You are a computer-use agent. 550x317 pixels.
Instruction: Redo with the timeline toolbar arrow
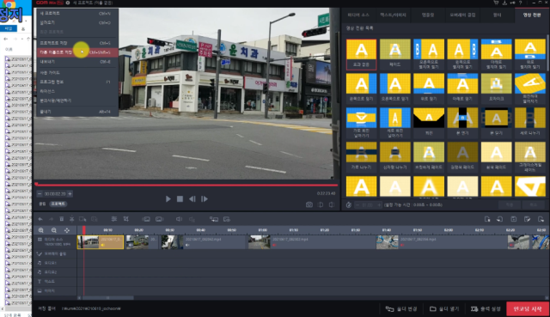click(51, 219)
